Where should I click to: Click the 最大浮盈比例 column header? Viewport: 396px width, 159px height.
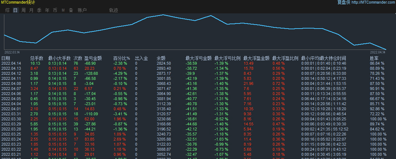click(x=285, y=59)
